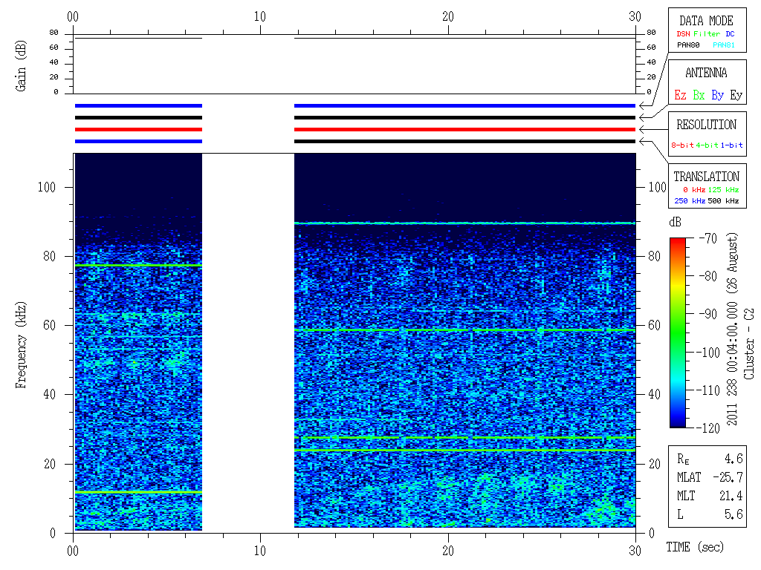Click the cyan PAN81 label

(x=724, y=45)
